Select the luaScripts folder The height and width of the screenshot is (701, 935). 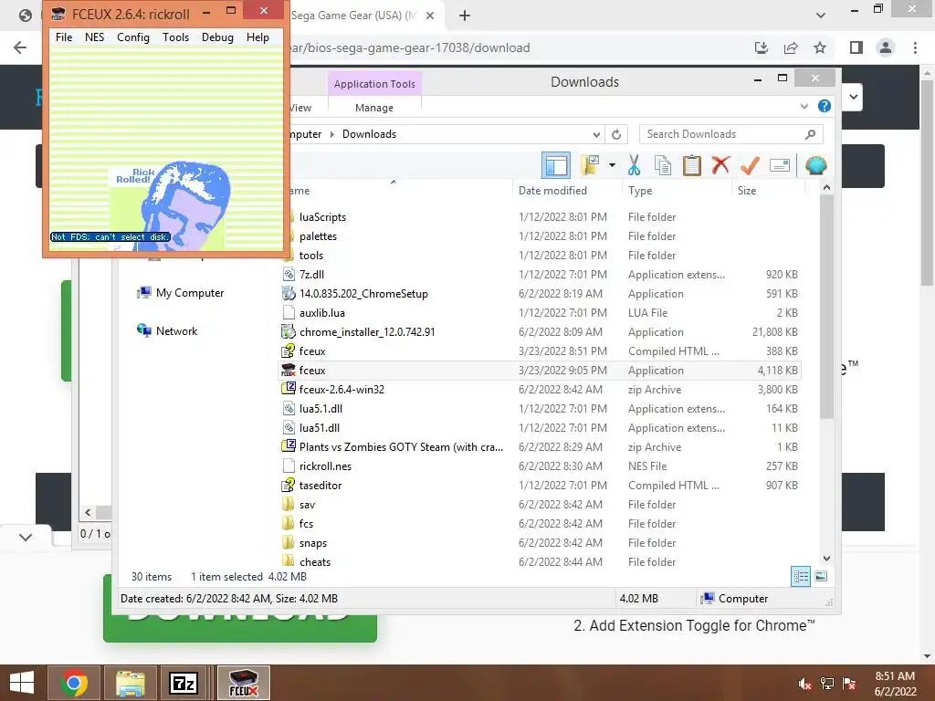click(540, 217)
